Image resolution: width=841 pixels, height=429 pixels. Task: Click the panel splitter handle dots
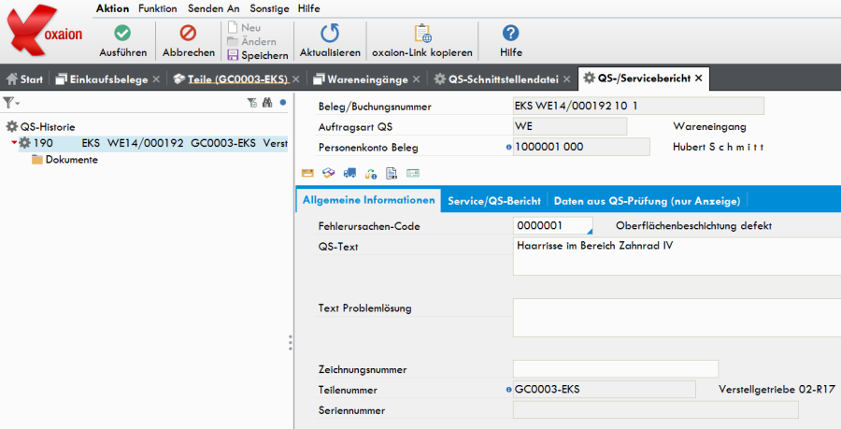point(291,343)
